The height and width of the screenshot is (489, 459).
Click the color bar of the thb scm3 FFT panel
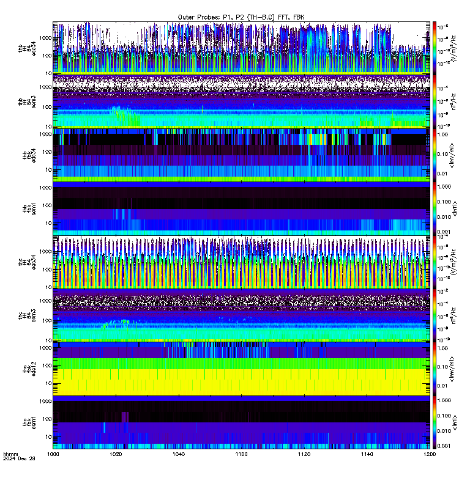coord(434,101)
